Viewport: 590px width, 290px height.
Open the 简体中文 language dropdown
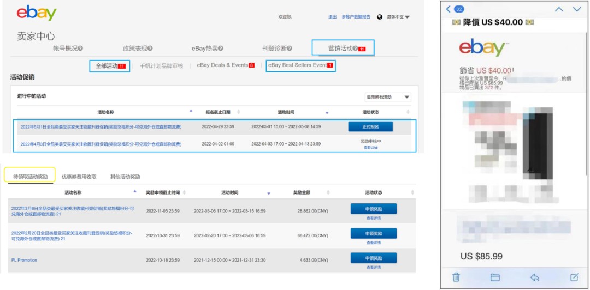pos(398,17)
